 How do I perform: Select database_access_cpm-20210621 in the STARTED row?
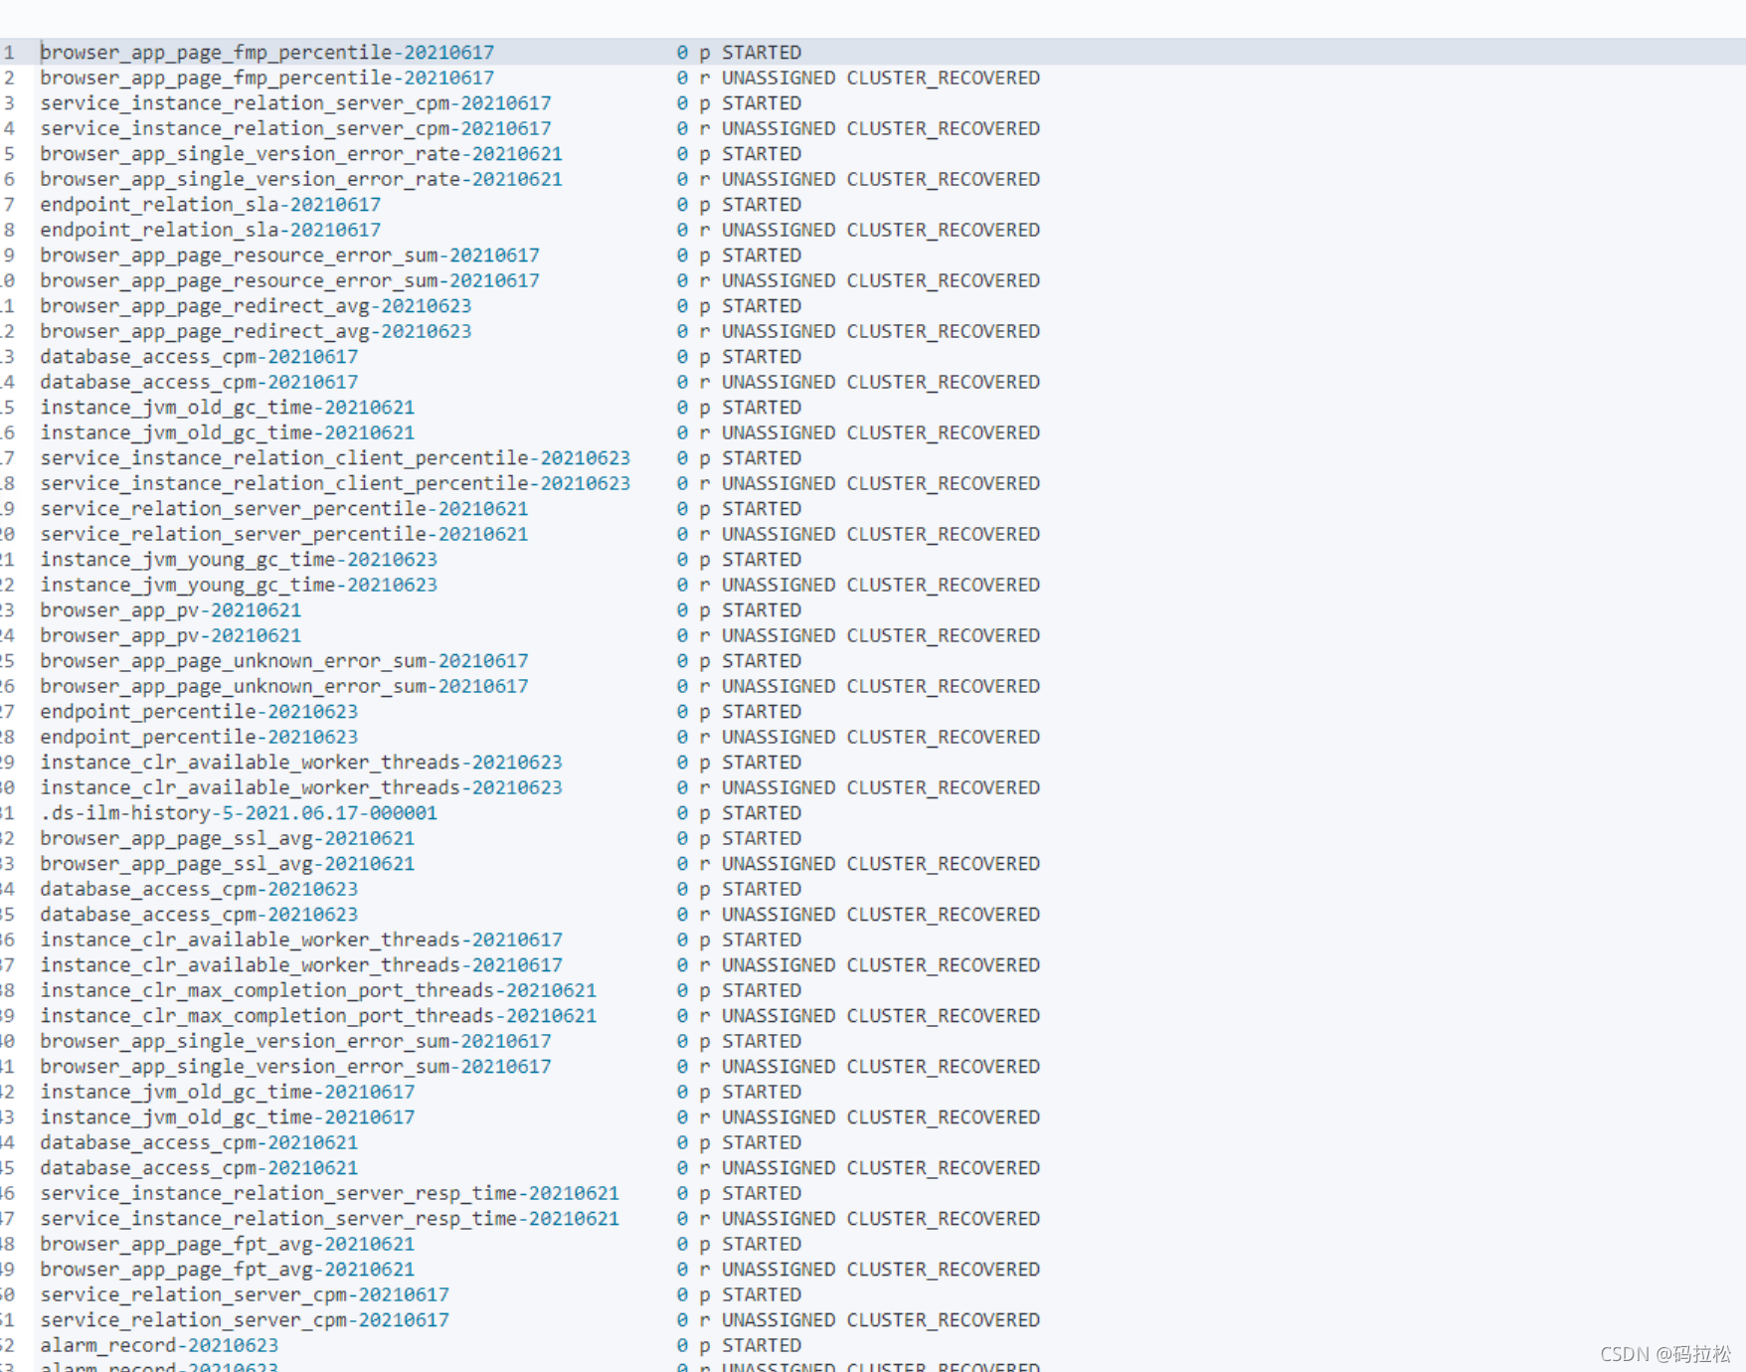coord(199,1143)
